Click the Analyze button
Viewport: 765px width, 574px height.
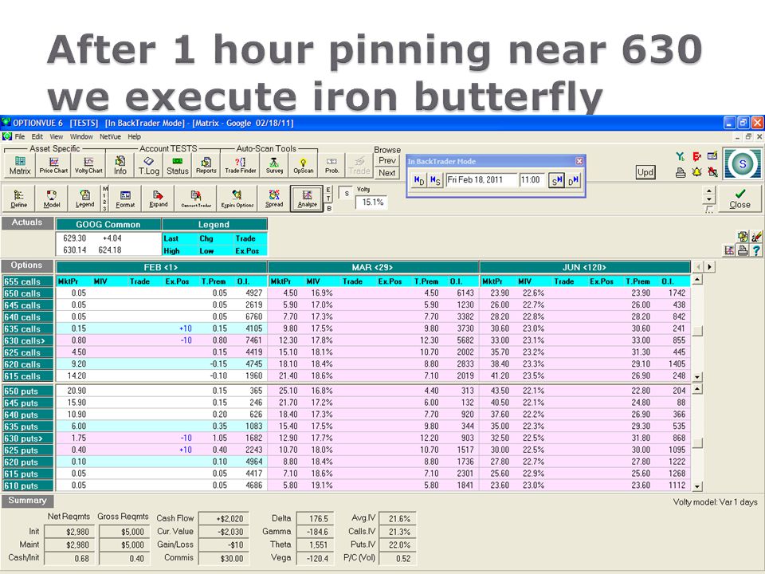click(307, 199)
